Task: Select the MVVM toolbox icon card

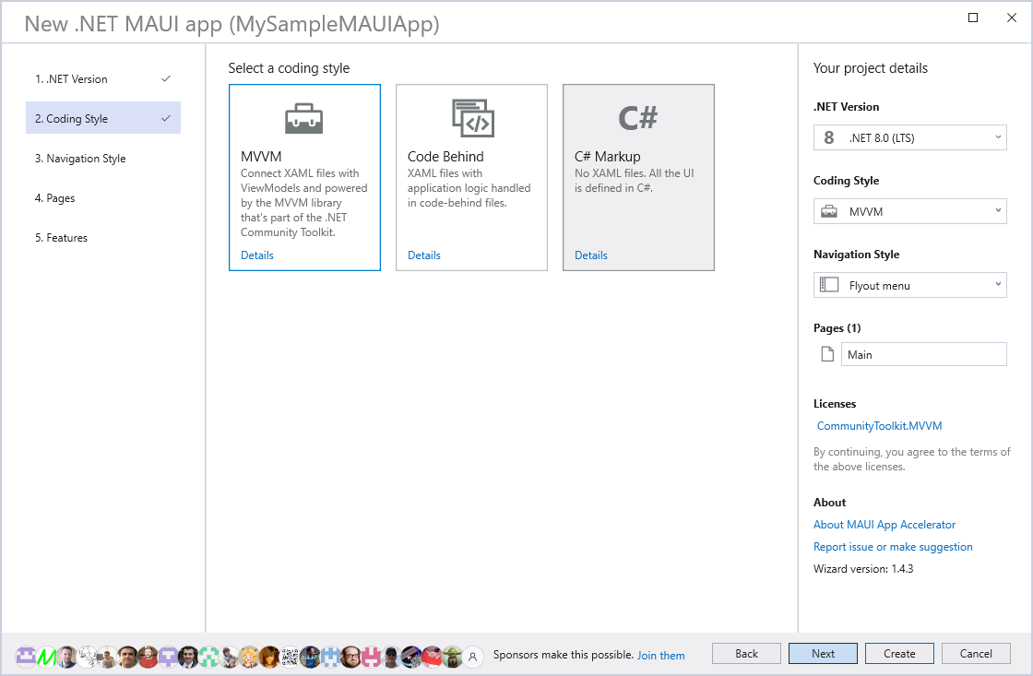Action: pyautogui.click(x=303, y=119)
